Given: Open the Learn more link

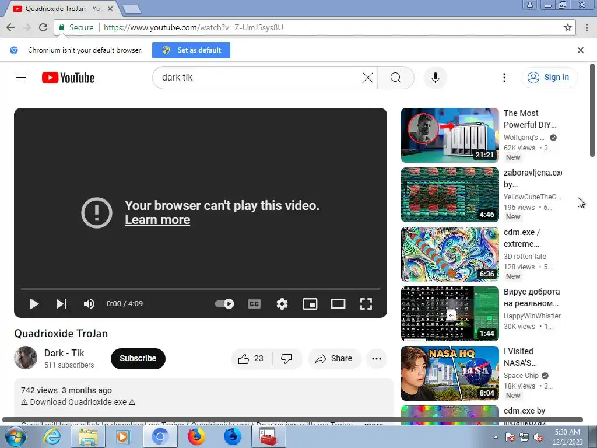Looking at the screenshot, I should click(x=157, y=220).
